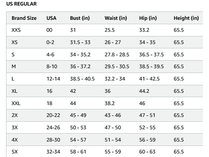
Task: Select height value 65.5 in XXS row
Action: click(x=178, y=30)
